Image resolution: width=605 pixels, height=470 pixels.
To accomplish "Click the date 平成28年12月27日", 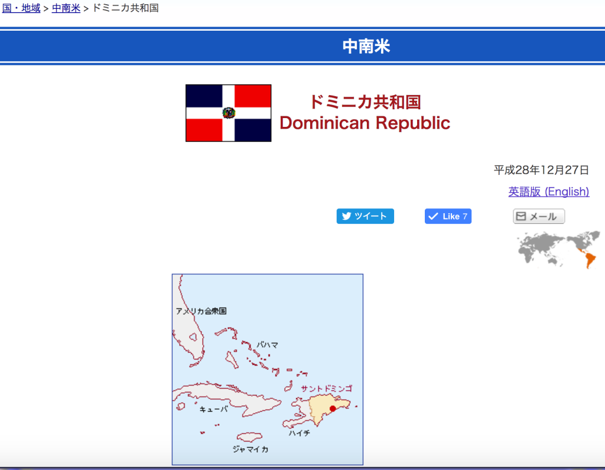I will [x=541, y=170].
